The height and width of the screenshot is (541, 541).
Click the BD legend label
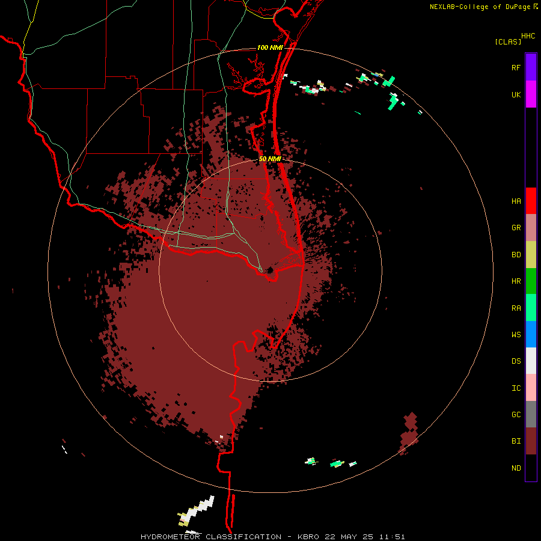pyautogui.click(x=516, y=255)
